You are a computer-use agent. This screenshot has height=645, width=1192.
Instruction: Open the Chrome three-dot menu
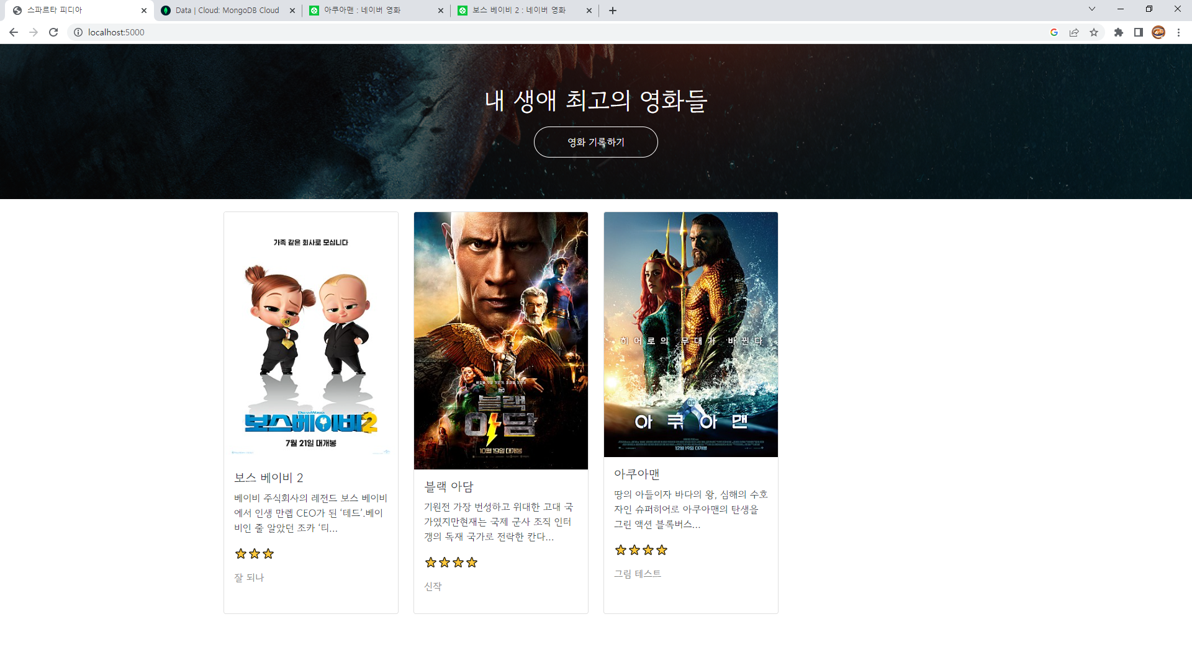[1178, 32]
